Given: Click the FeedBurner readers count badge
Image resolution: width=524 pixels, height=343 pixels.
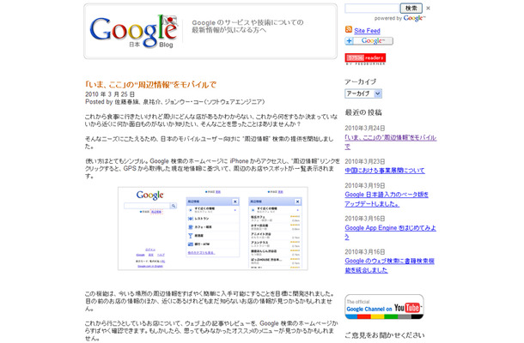Looking at the screenshot, I should 365,57.
